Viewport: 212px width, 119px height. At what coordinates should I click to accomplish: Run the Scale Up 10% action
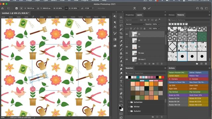(178, 95)
